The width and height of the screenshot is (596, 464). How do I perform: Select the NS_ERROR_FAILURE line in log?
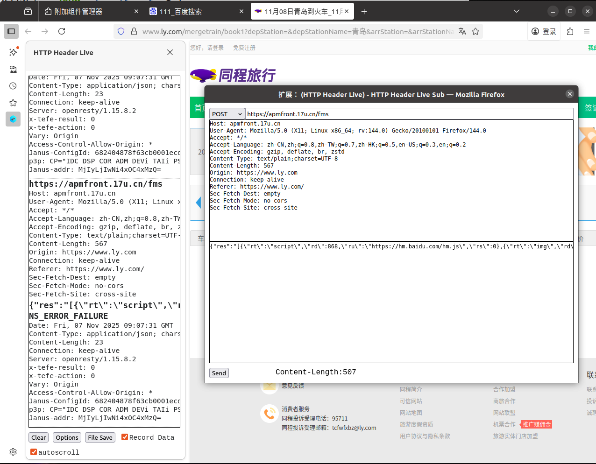tap(68, 316)
